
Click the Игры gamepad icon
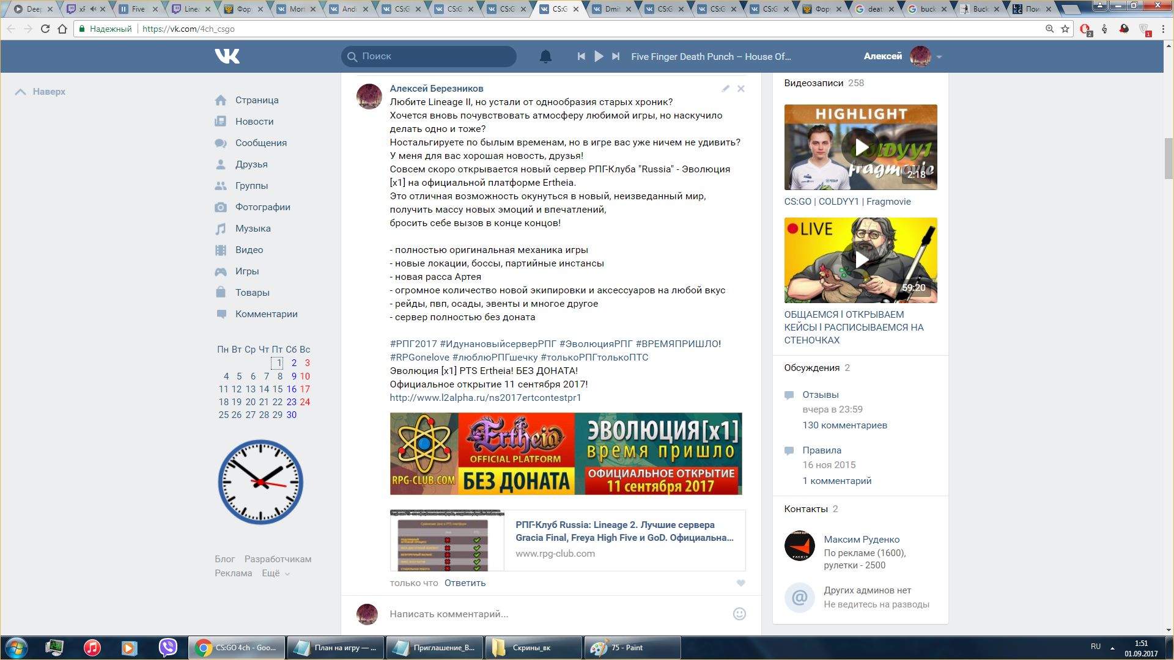coord(221,271)
